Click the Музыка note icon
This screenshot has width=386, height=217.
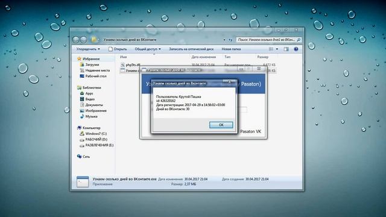82,116
